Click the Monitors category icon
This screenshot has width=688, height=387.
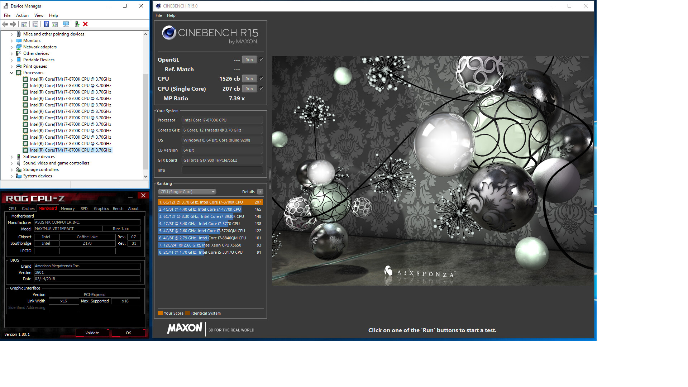click(19, 40)
